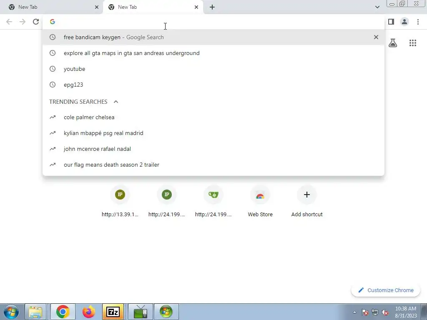Open Windows Explorer from taskbar
The image size is (427, 320).
tap(35, 312)
